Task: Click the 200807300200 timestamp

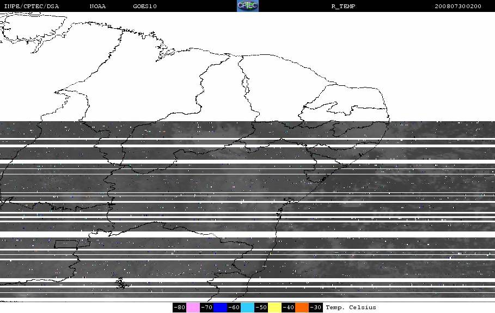Action: (x=458, y=7)
